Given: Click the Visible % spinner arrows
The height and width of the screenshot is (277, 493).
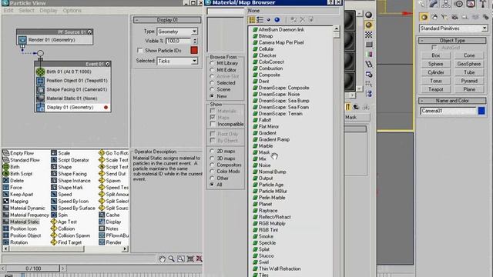Looking at the screenshot, I should point(195,41).
